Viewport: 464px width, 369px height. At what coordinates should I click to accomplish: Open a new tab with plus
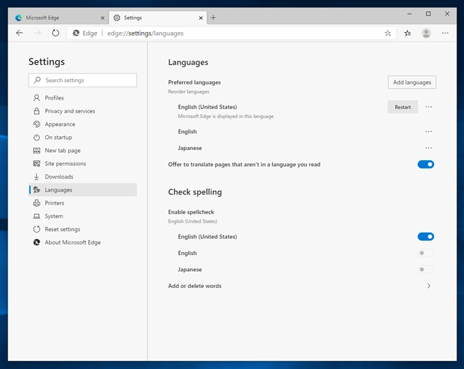pos(213,18)
